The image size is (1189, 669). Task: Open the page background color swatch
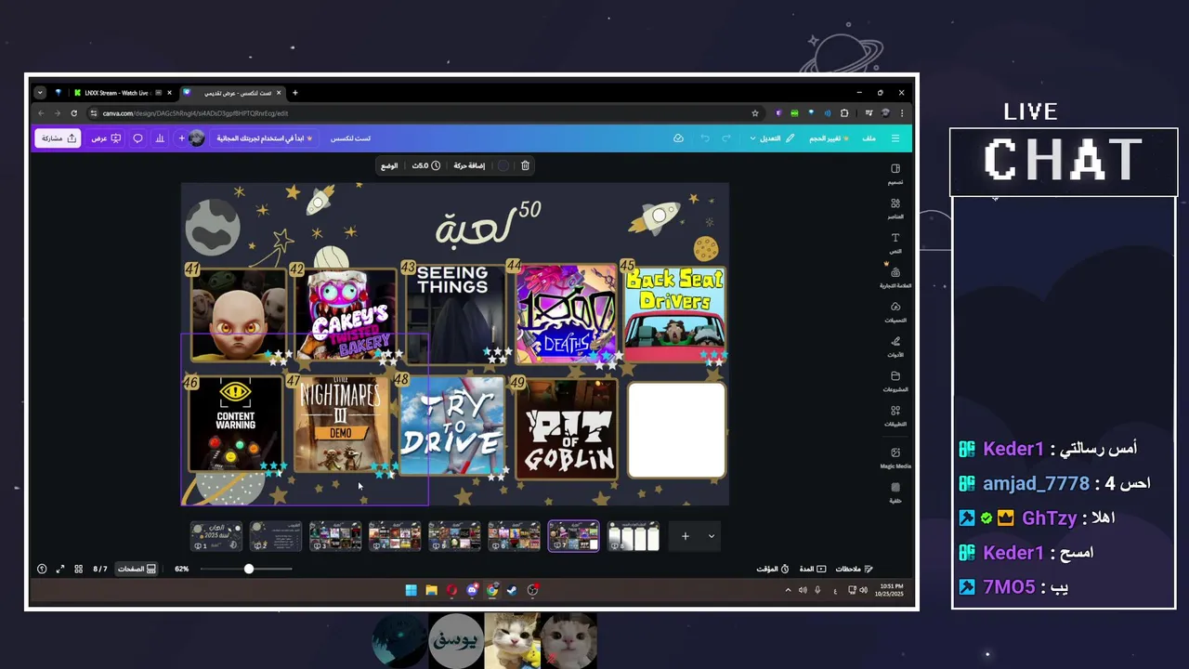tap(503, 165)
